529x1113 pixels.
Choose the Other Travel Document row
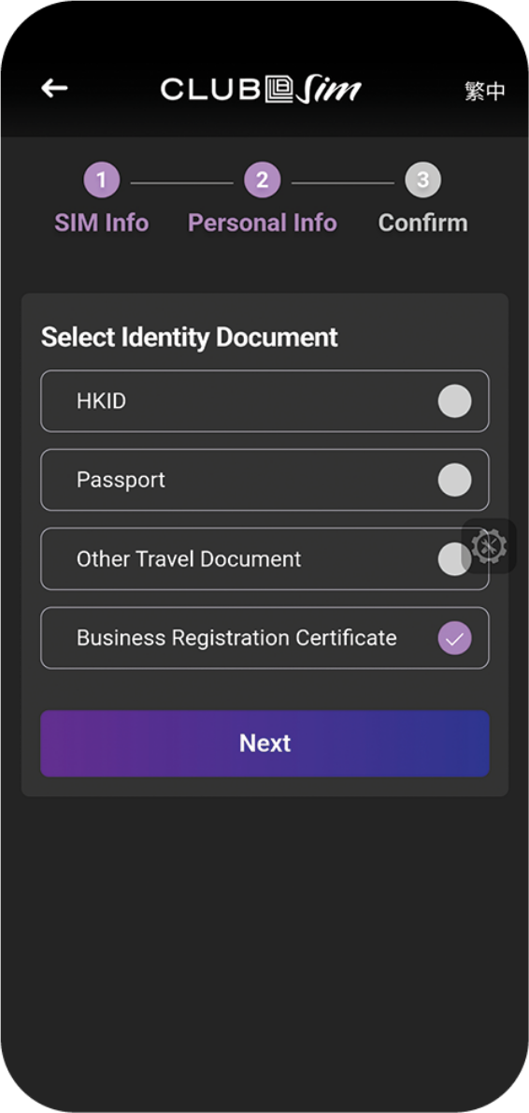264,558
